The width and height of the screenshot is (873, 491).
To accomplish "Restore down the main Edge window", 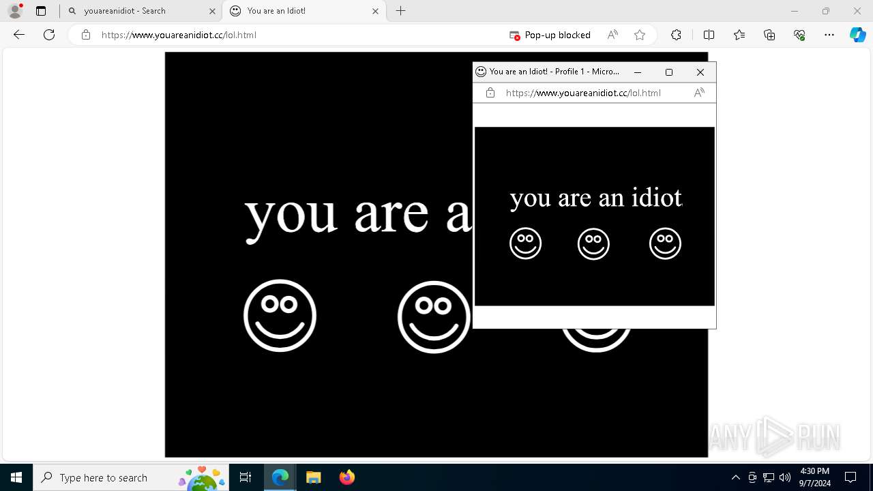I will tap(826, 11).
